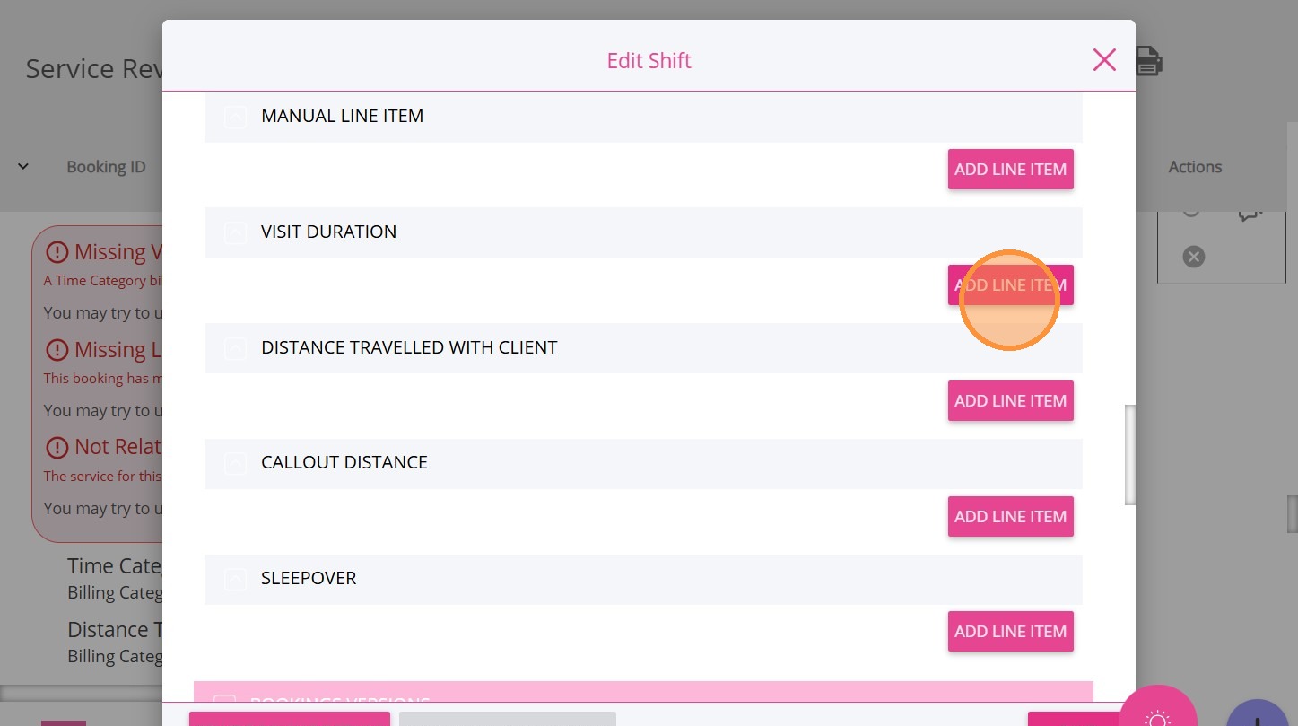1298x726 pixels.
Task: Click the Edit Shift dialog title
Action: click(x=649, y=61)
